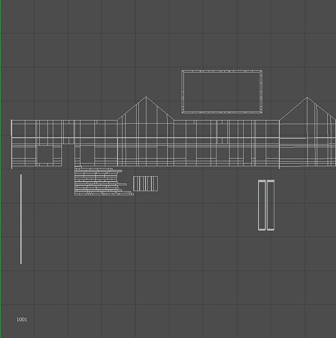Viewport: 336px width, 338px height.
Task: Select the right tall narrow UV rectangle
Action: tap(270, 205)
